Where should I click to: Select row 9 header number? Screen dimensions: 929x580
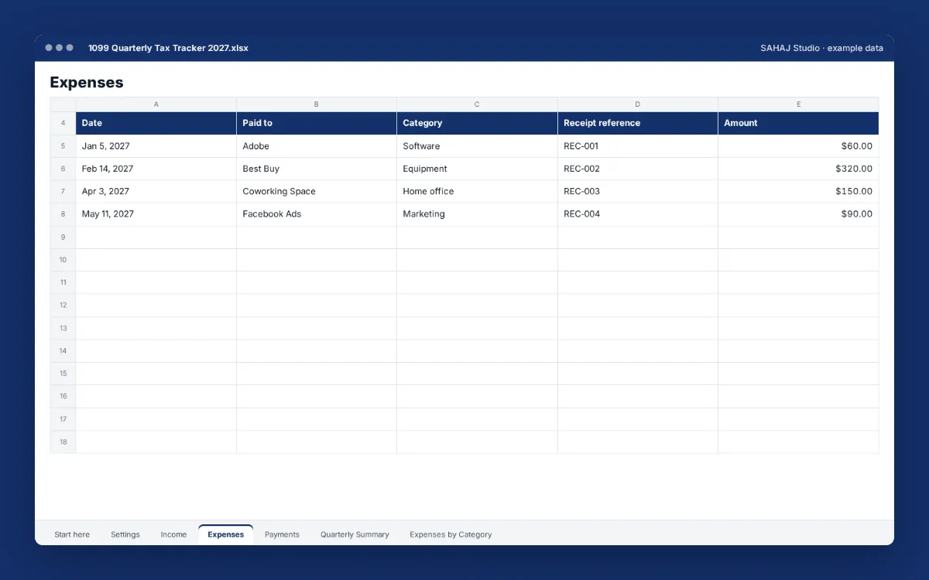(63, 237)
